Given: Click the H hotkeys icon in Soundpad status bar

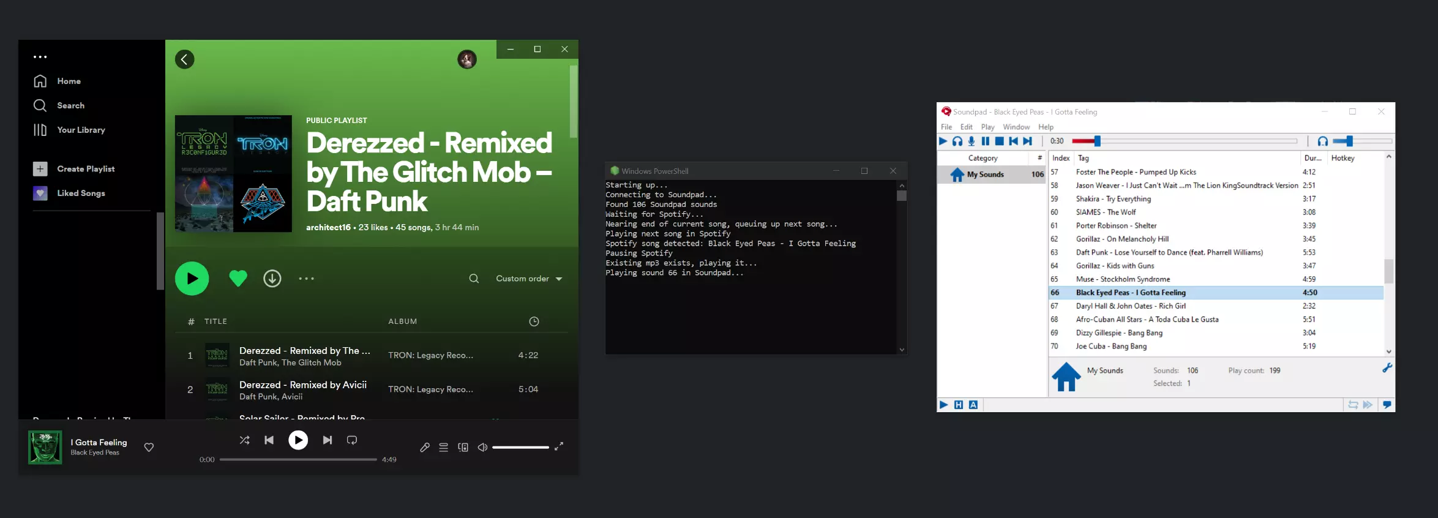Looking at the screenshot, I should pos(959,405).
